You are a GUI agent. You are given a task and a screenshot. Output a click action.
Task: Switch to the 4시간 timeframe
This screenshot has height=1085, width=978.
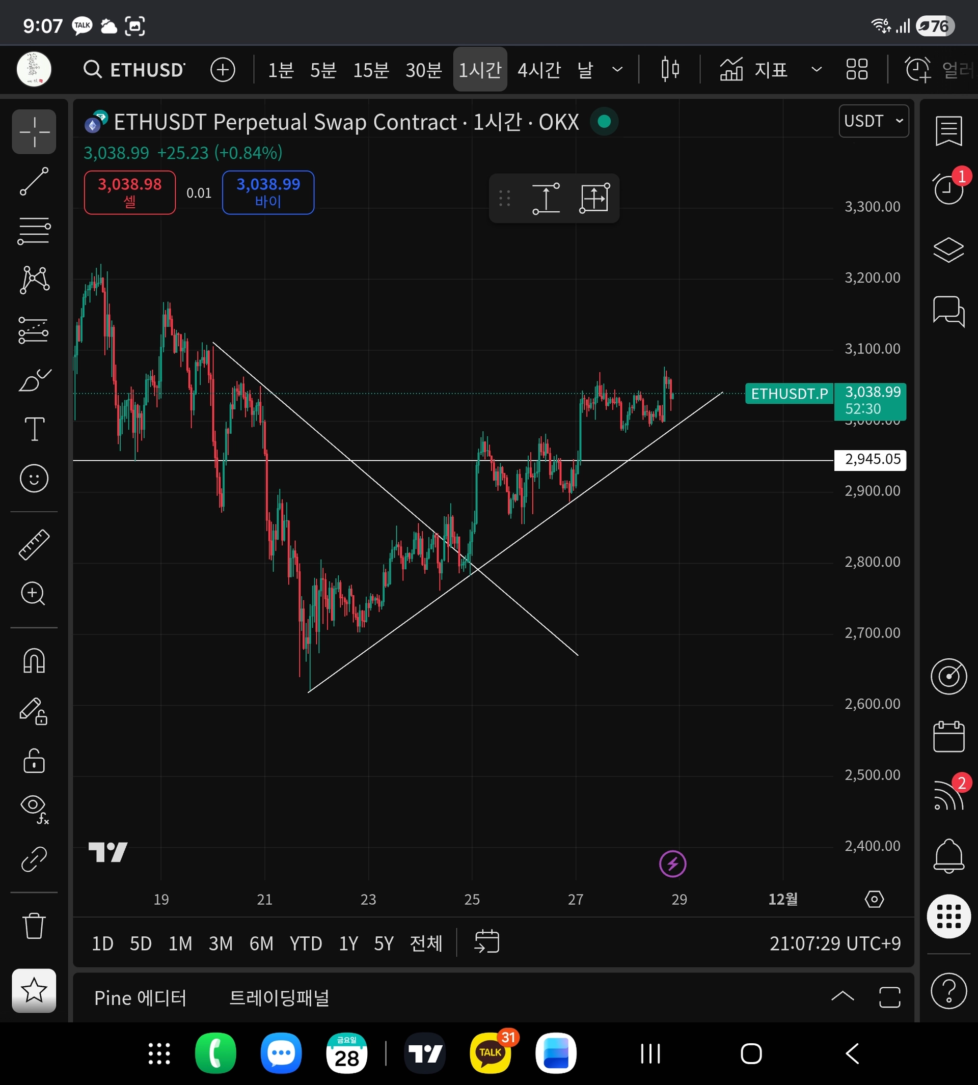click(539, 69)
